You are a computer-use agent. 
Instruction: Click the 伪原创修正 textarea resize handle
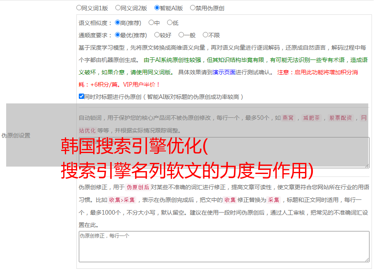pyautogui.click(x=367, y=260)
